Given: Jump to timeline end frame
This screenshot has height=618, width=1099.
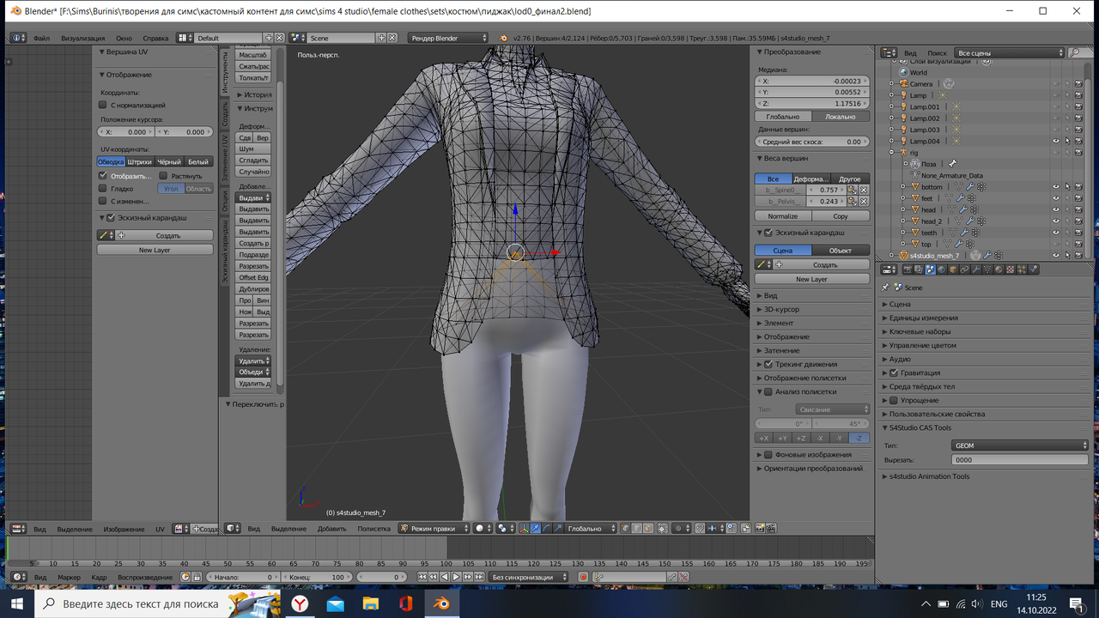Looking at the screenshot, I should 479,577.
